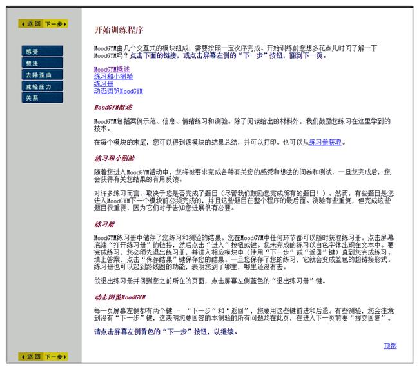Click the 动态浏览MoodGYM section heading
This screenshot has width=419, height=369.
pyautogui.click(x=120, y=297)
